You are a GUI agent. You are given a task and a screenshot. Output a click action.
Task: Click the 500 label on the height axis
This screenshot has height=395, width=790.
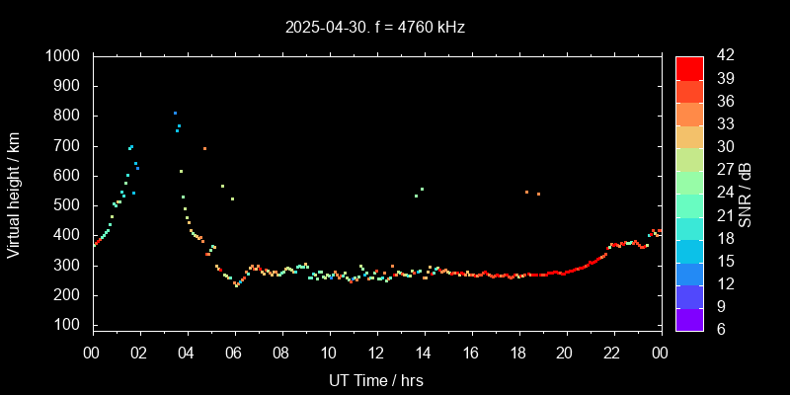pyautogui.click(x=69, y=205)
